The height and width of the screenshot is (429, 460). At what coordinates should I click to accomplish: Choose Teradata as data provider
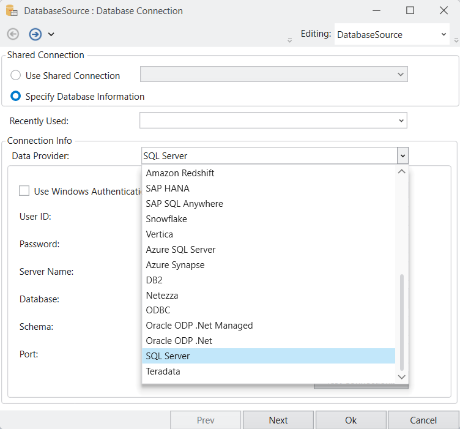(163, 371)
